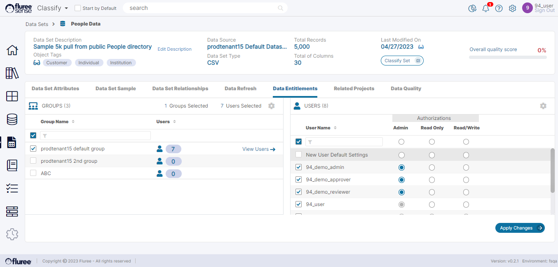Open the library books sidebar icon
The width and height of the screenshot is (558, 267).
tap(12, 73)
